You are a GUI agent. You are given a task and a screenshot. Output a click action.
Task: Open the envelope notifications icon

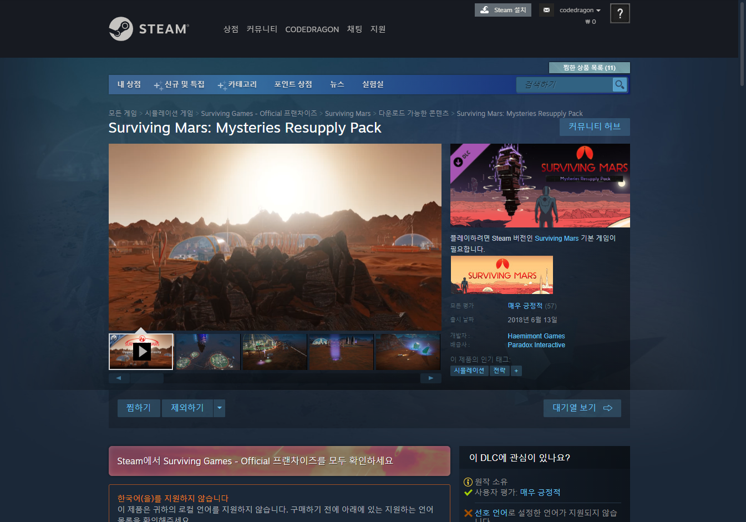[546, 10]
